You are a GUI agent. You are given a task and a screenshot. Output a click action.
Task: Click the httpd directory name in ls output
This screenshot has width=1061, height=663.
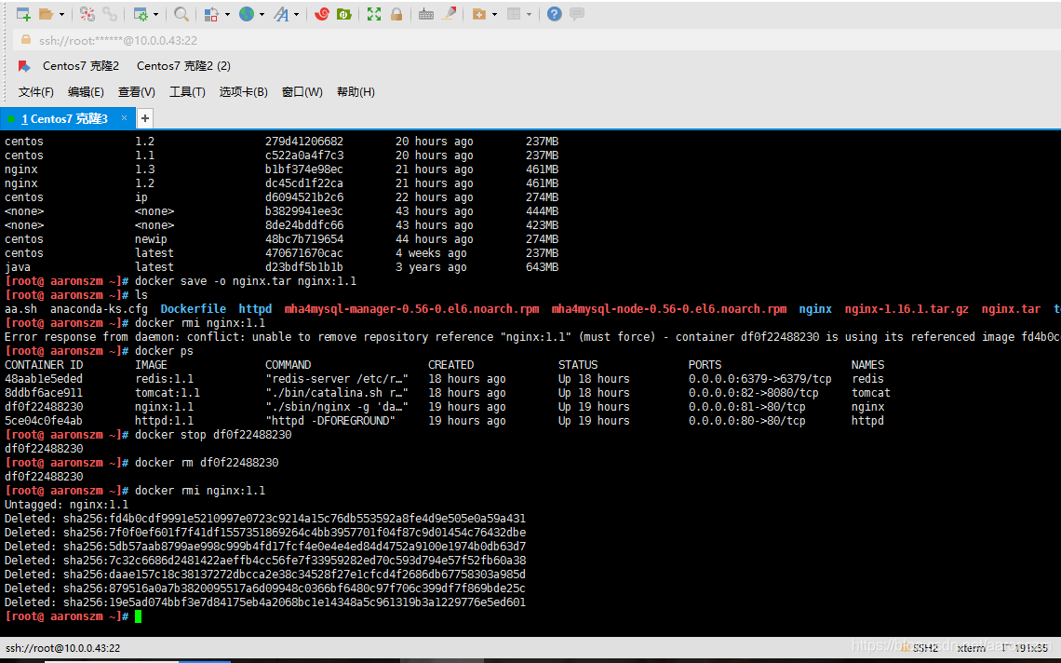click(255, 309)
